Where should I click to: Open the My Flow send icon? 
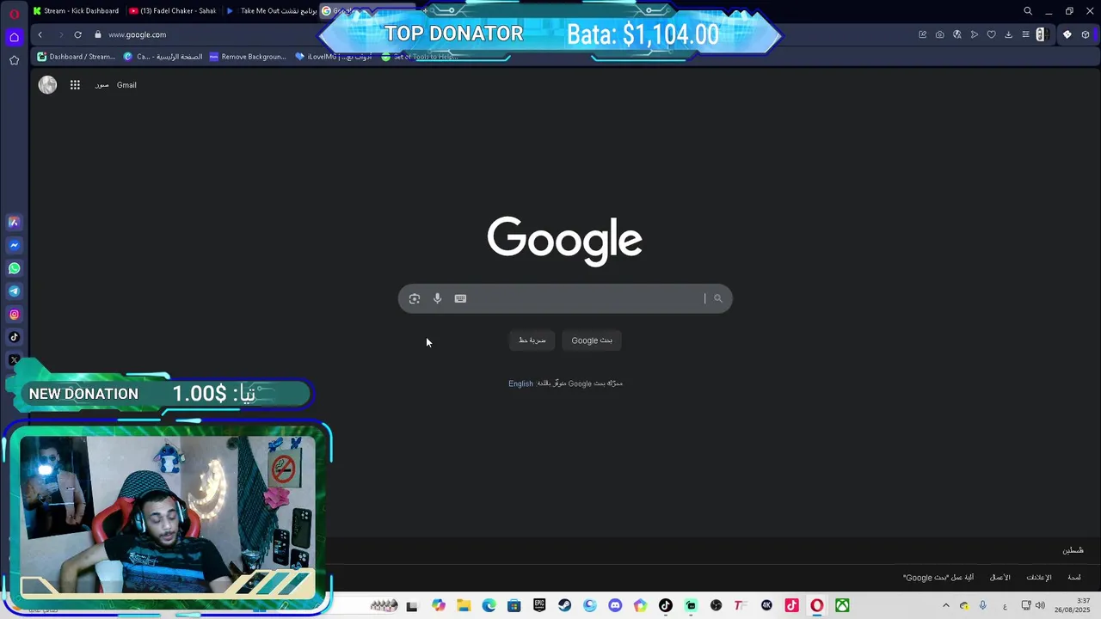pos(974,34)
